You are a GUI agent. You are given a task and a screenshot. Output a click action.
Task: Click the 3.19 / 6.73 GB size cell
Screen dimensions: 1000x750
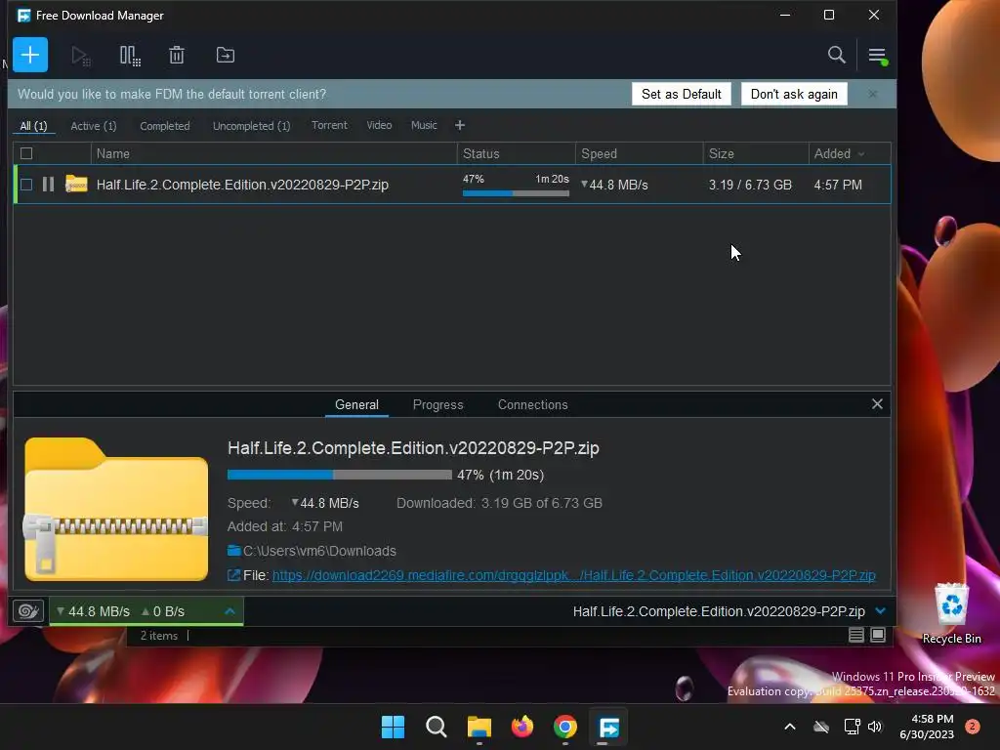click(750, 185)
